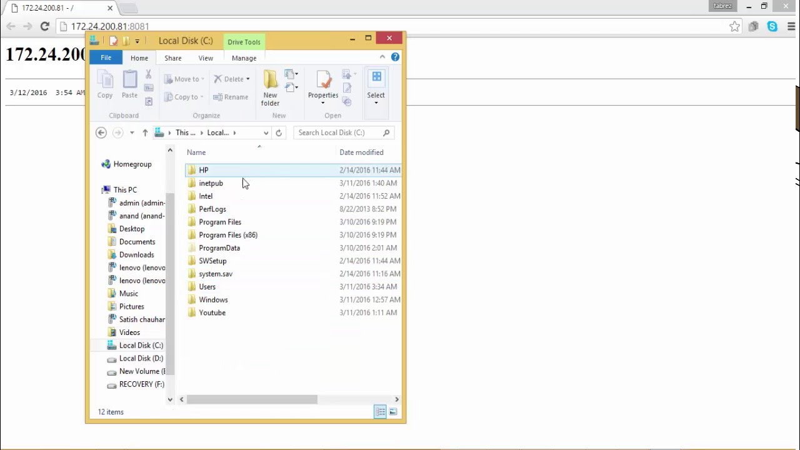Viewport: 800px width, 450px height.
Task: Switch to Large icons view
Action: 393,412
